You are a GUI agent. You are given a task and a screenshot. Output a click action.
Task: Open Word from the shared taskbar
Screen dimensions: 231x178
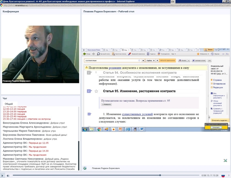coord(142,129)
